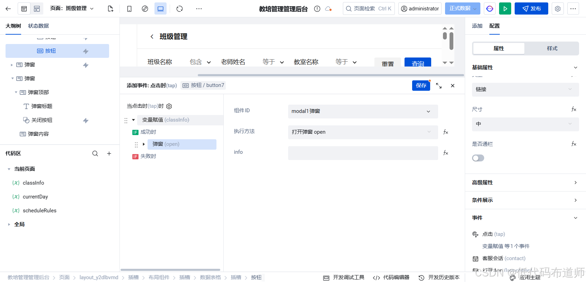Toggle the 是否通栏 switch
586x283 pixels.
[478, 158]
